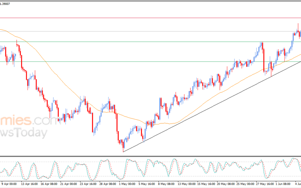Image resolution: width=301 pixels, height=188 pixels.
Task: Select the '13 Apr 16:00' date label
Action: coord(29,184)
